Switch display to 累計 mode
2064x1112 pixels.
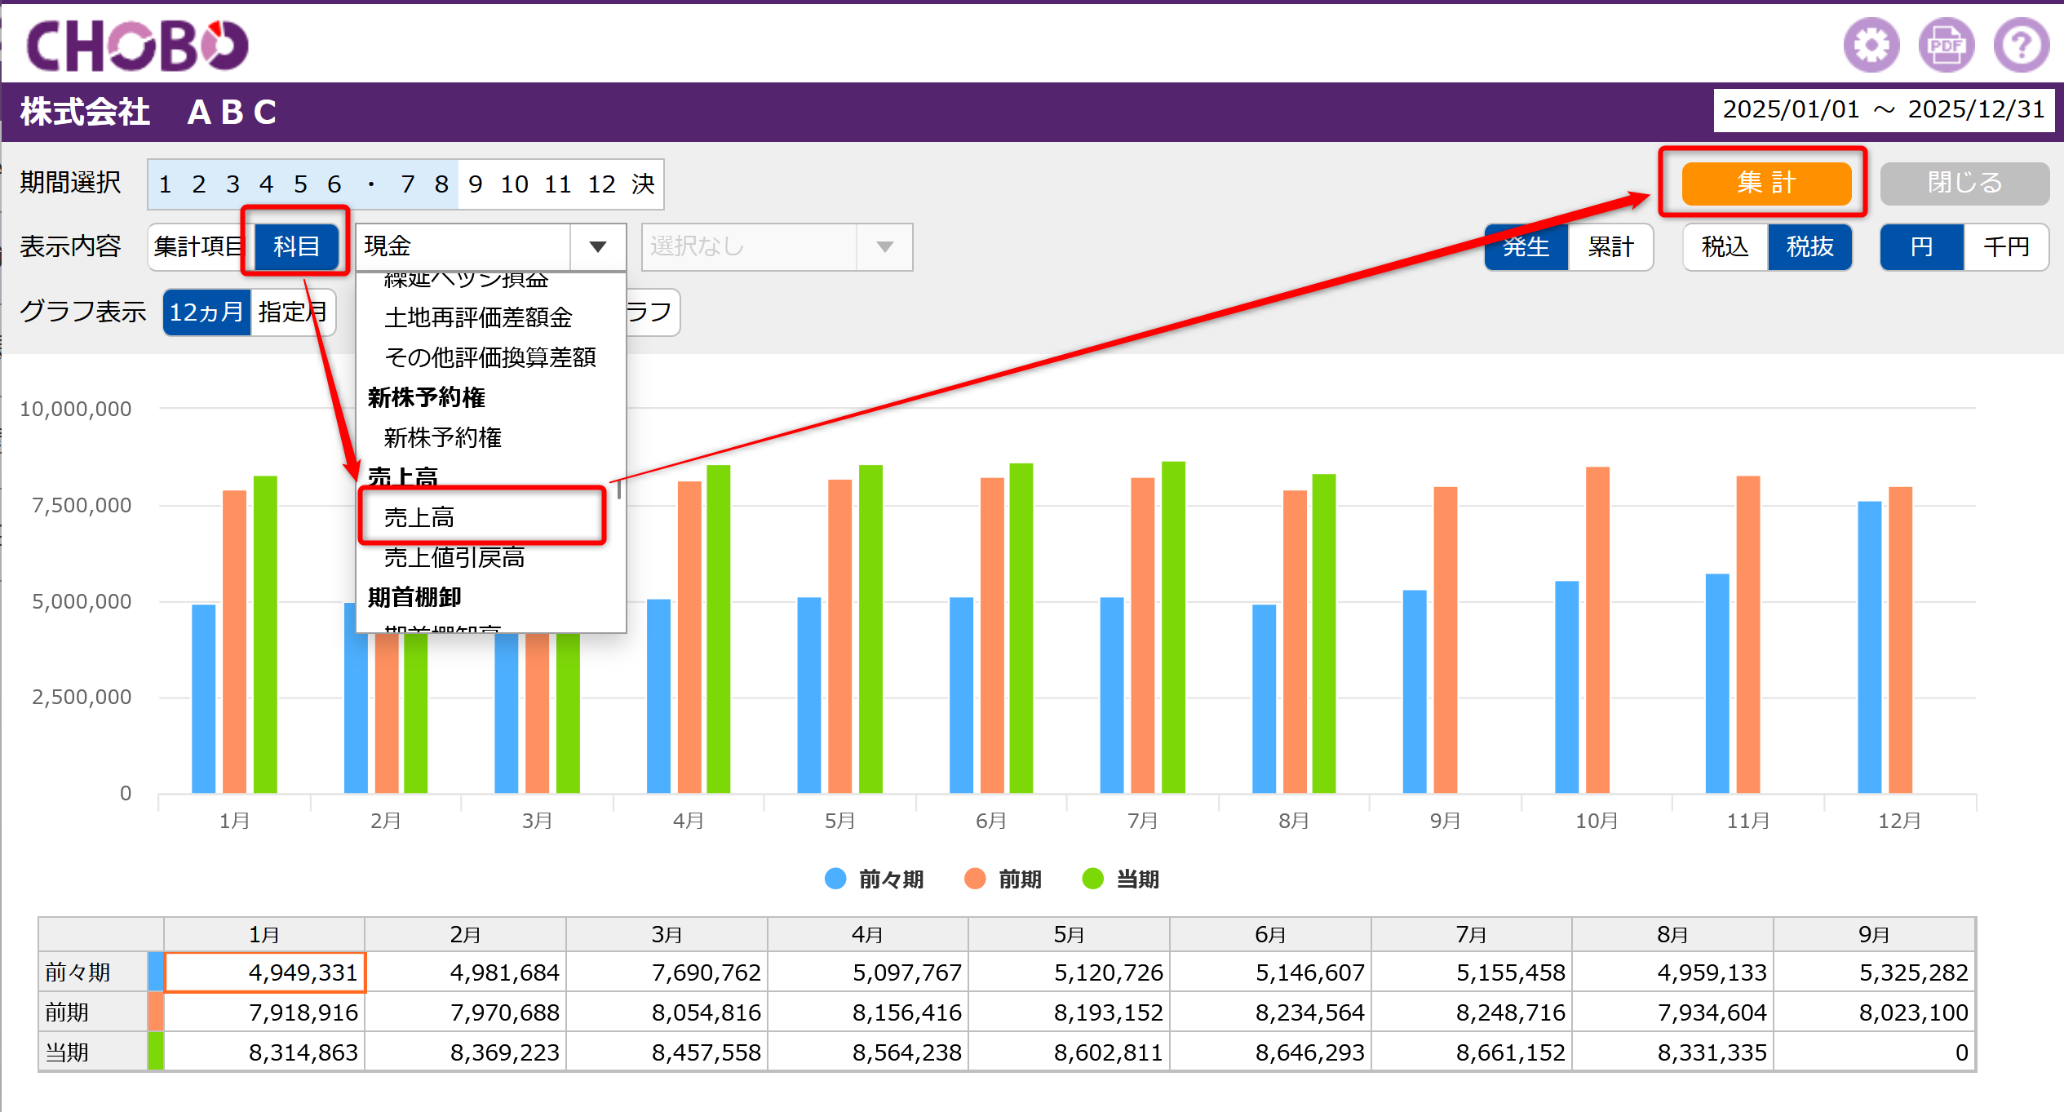(x=1610, y=246)
